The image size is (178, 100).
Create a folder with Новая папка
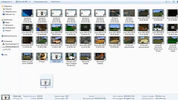point(55,2)
